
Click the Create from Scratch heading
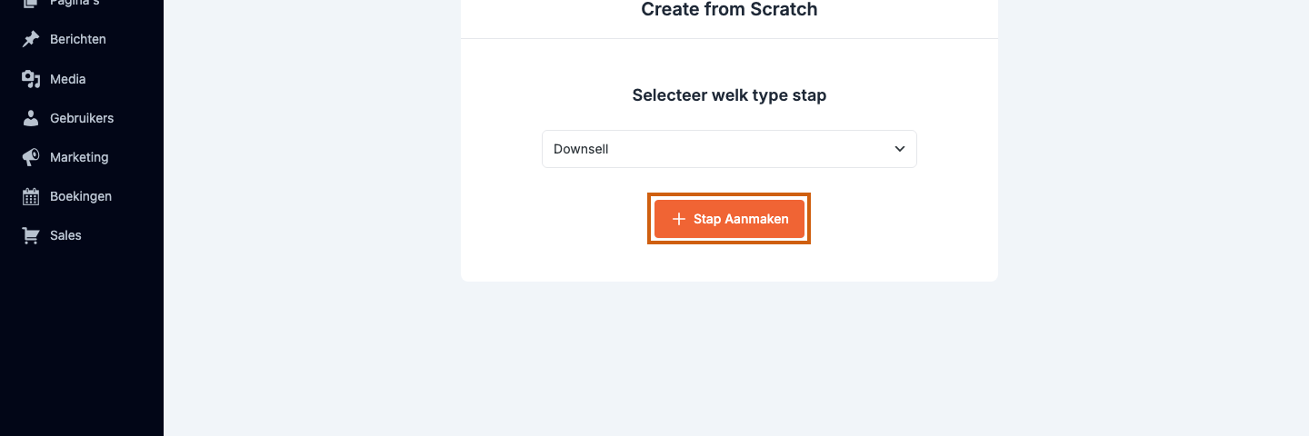click(x=729, y=10)
